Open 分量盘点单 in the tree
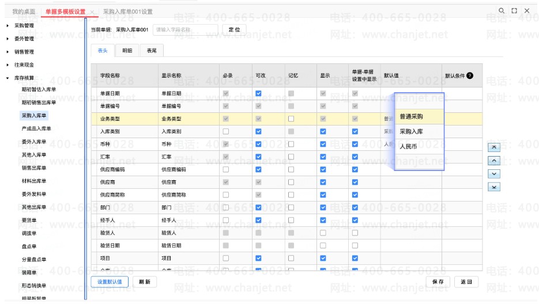Screen dimensions: 539x304 point(34,259)
